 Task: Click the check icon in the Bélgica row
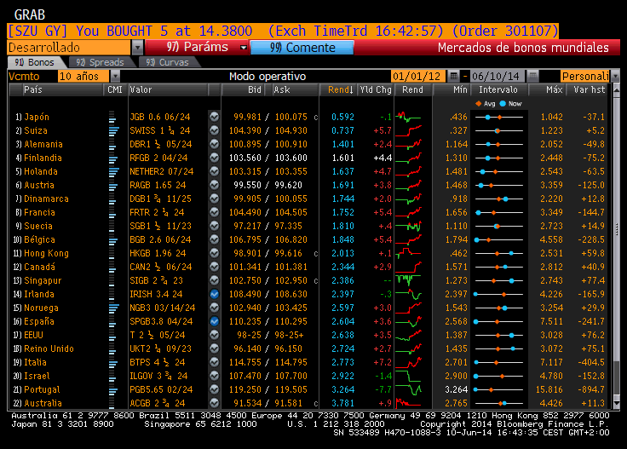pyautogui.click(x=215, y=239)
